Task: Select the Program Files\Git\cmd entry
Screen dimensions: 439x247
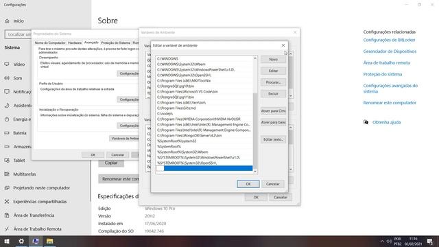Action: point(204,108)
